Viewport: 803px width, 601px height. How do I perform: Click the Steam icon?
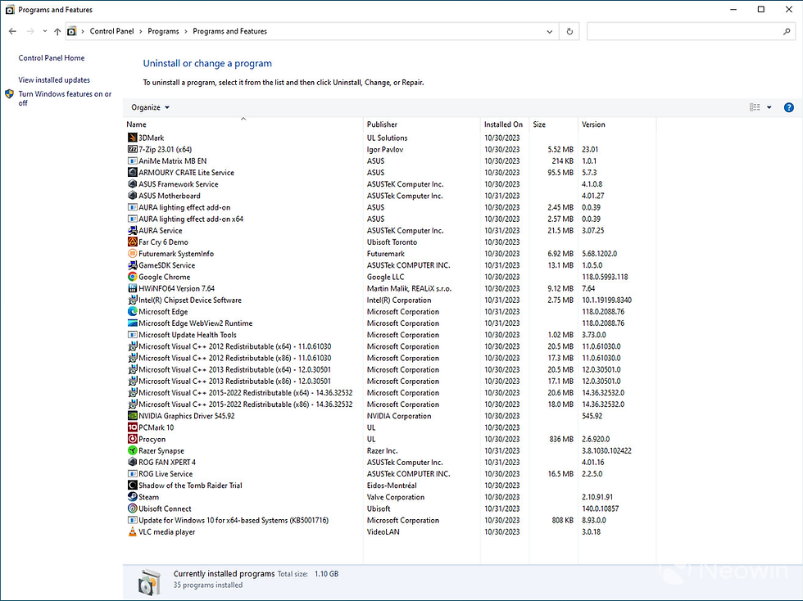[132, 497]
